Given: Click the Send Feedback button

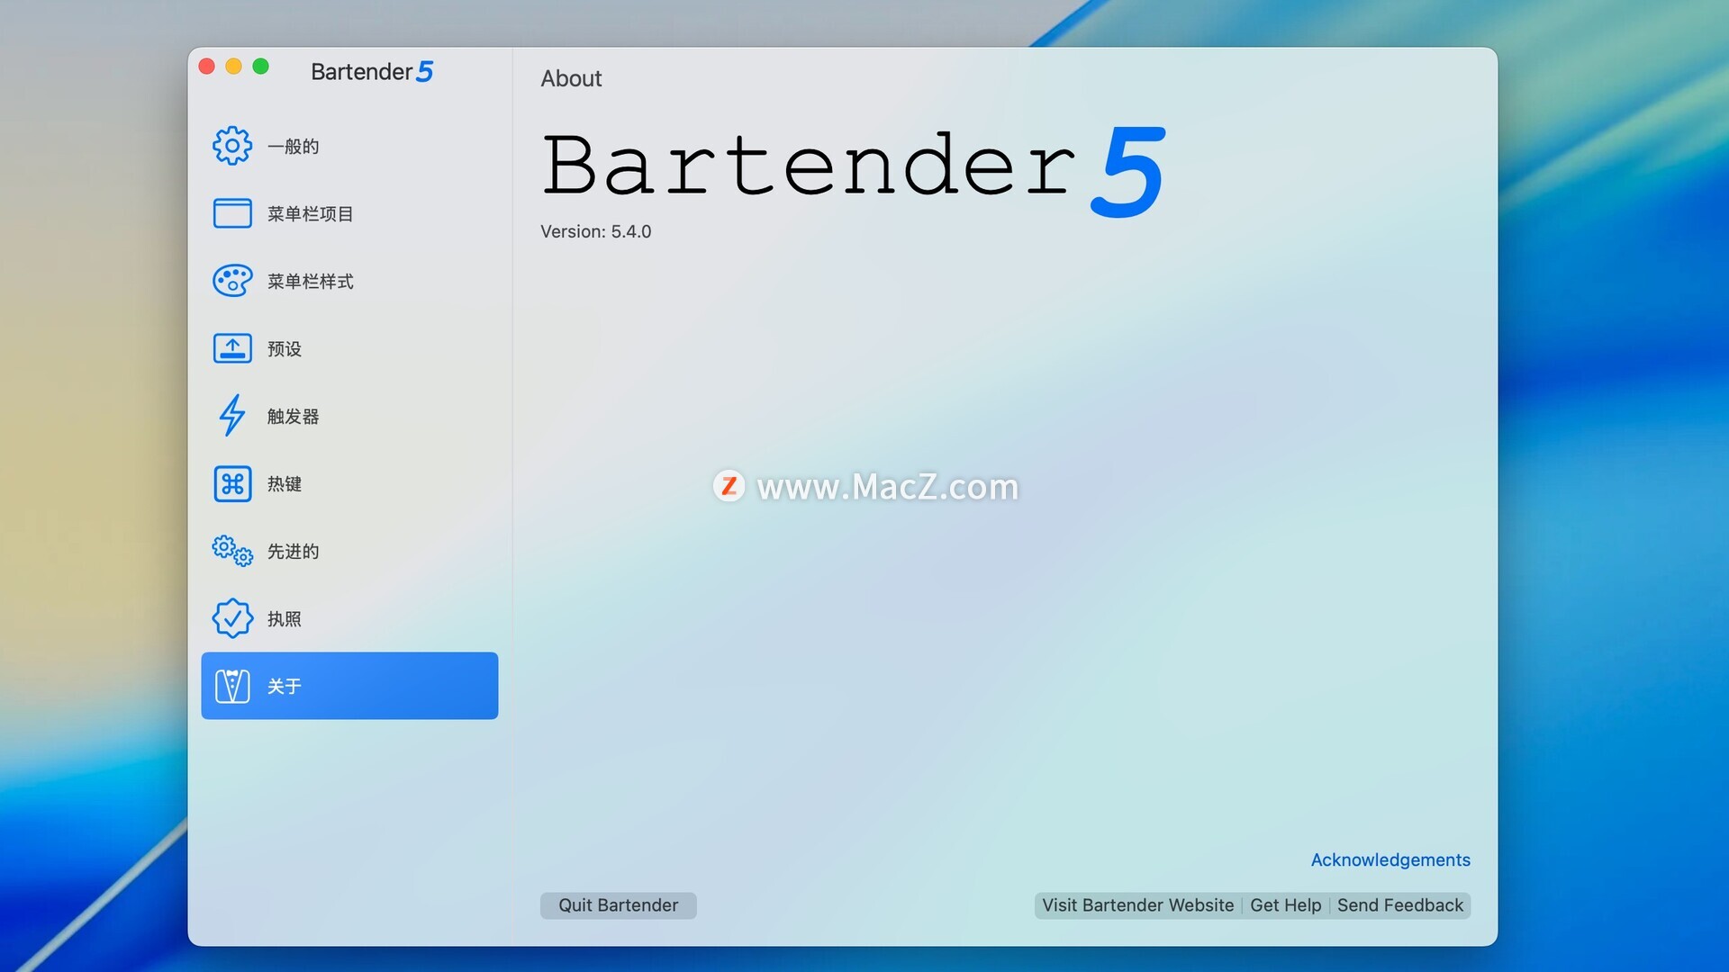Looking at the screenshot, I should [1400, 905].
